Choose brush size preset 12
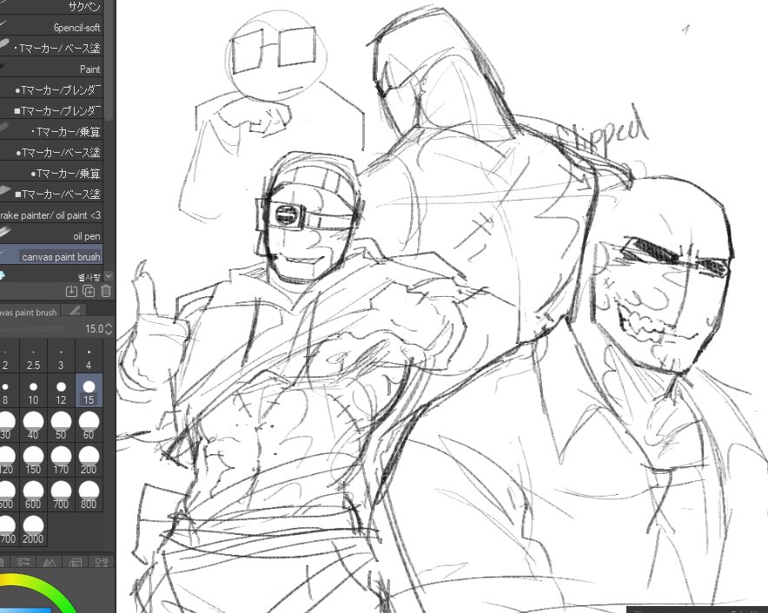Screen dimensions: 768x613 click(x=61, y=392)
